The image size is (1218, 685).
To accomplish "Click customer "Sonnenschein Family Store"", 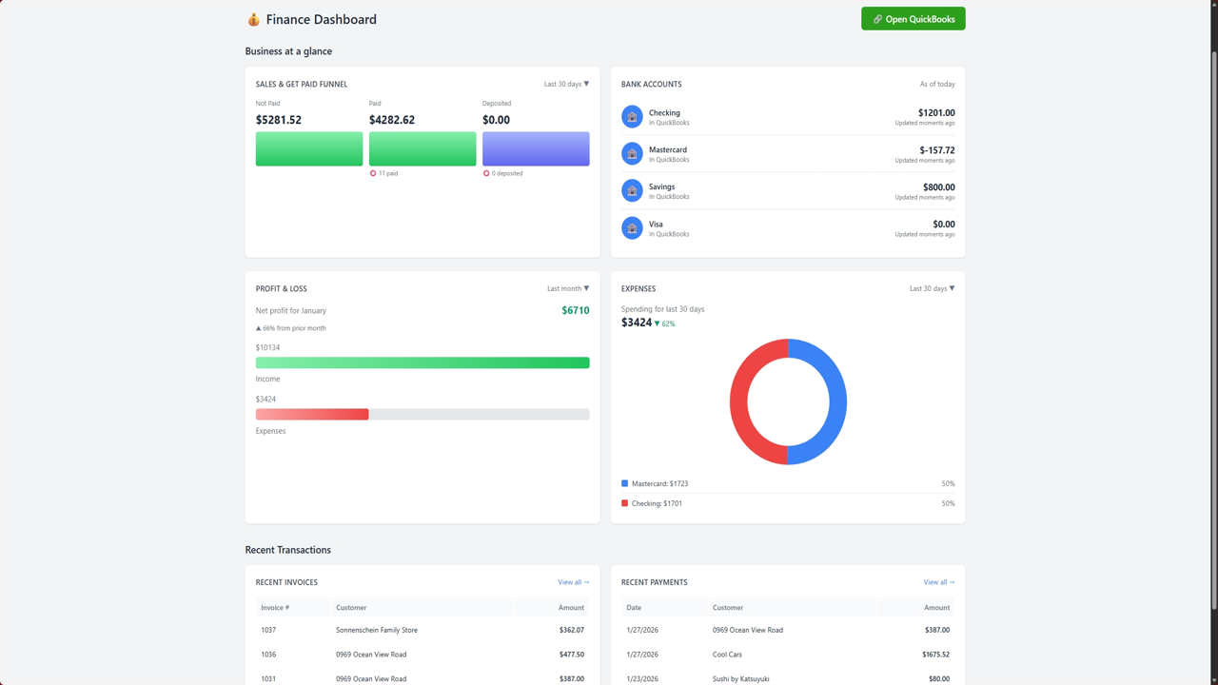I will tap(377, 630).
